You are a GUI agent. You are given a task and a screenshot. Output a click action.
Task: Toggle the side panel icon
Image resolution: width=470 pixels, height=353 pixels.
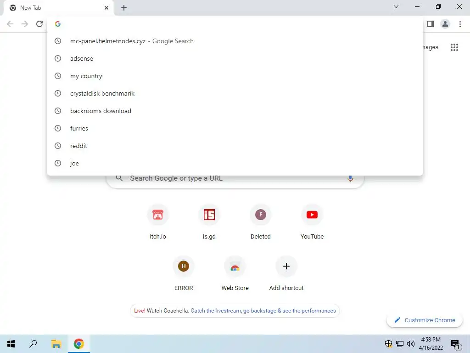[431, 24]
